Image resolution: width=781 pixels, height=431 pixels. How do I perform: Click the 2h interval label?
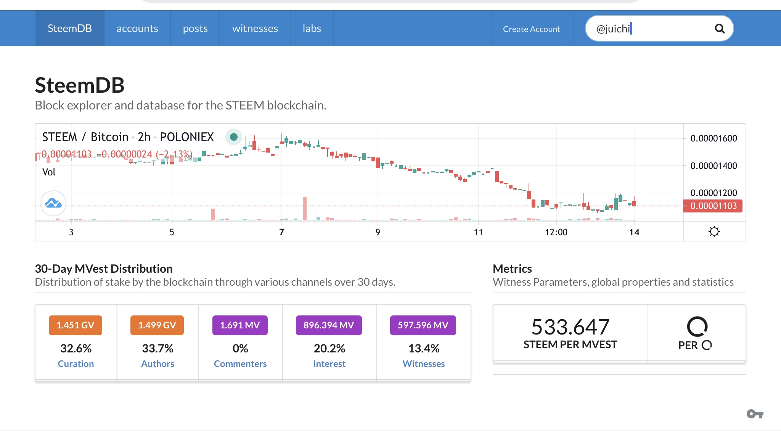click(144, 137)
